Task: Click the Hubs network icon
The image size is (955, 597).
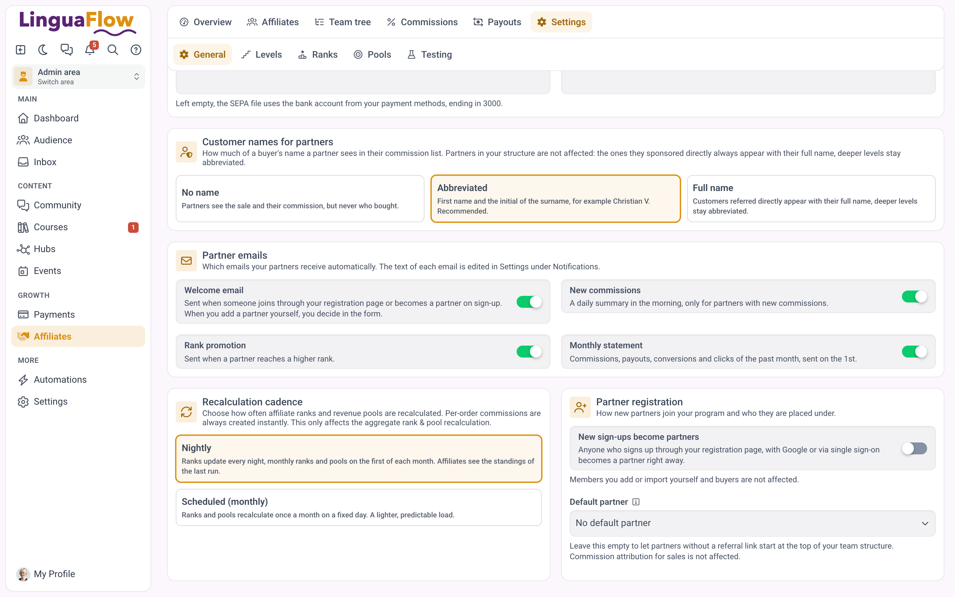Action: click(x=23, y=249)
